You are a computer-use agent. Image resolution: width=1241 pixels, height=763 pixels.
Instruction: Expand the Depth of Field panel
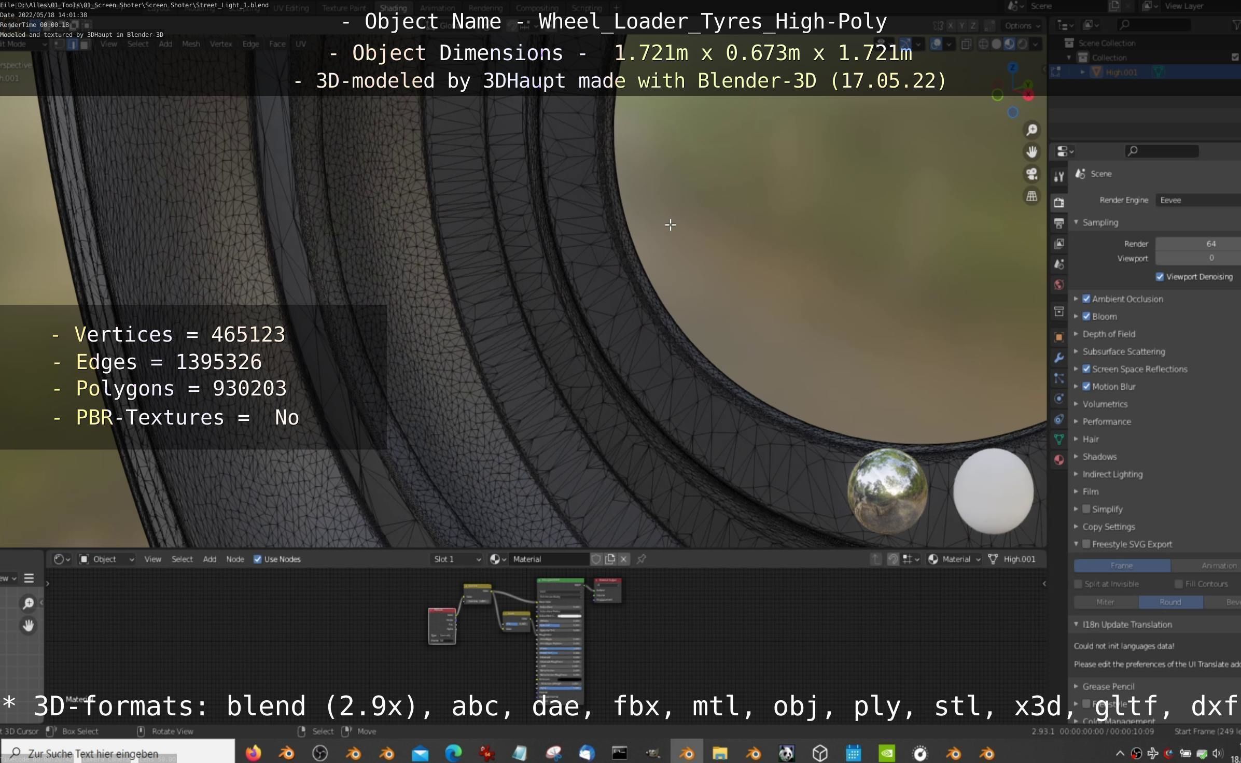coord(1108,334)
